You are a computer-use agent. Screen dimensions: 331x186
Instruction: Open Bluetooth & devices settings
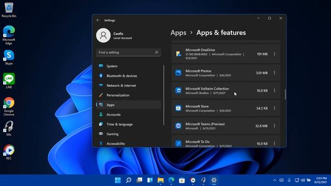[x=129, y=76]
